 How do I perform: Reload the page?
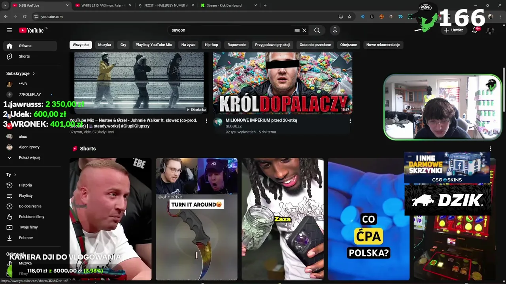coord(25,17)
